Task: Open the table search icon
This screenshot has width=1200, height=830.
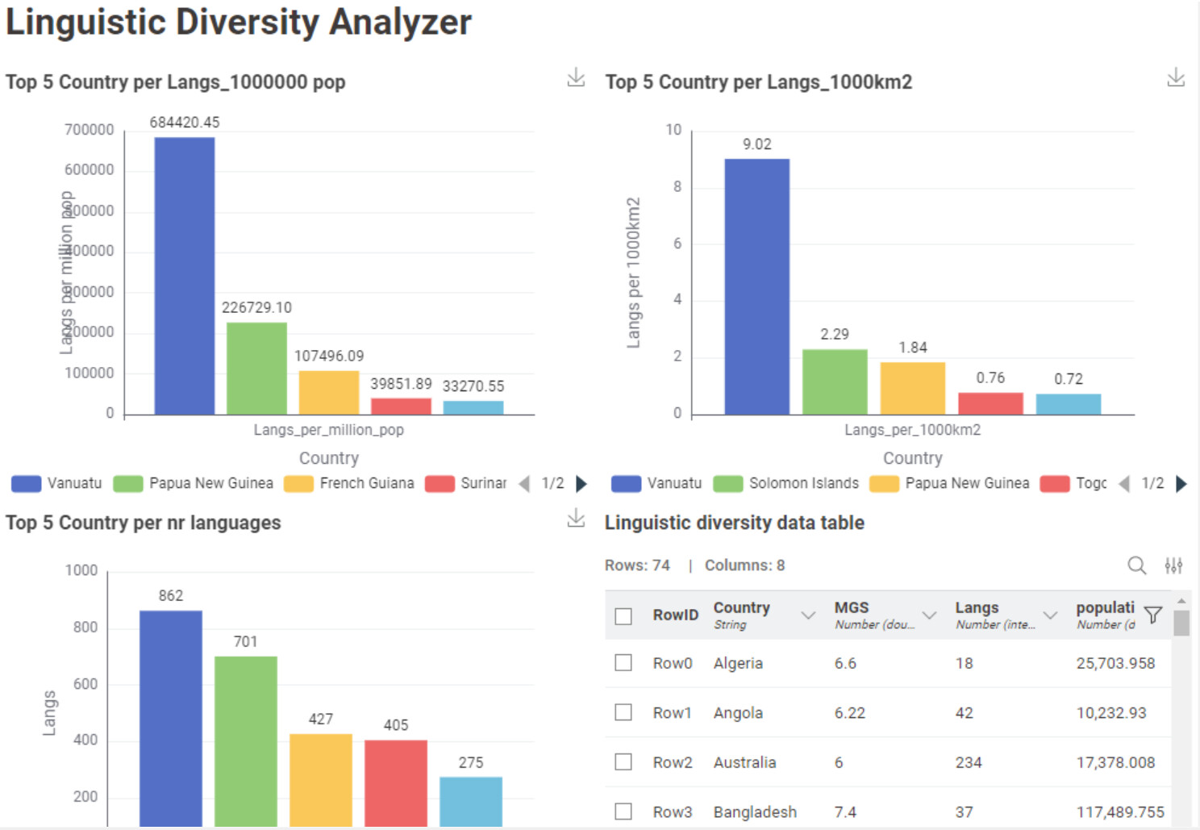Action: tap(1136, 565)
